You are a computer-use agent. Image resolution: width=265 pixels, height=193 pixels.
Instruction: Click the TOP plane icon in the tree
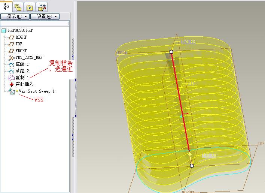pyautogui.click(x=11, y=44)
